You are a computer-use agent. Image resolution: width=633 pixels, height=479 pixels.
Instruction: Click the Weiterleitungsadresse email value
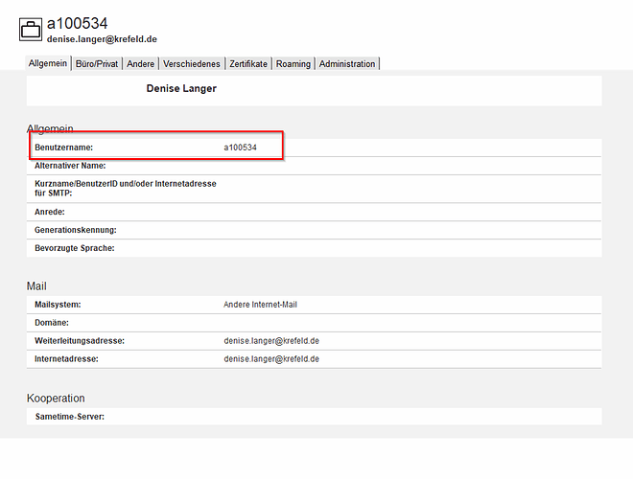(271, 341)
